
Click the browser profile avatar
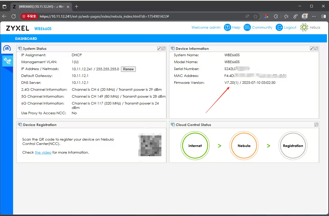pos(305,16)
